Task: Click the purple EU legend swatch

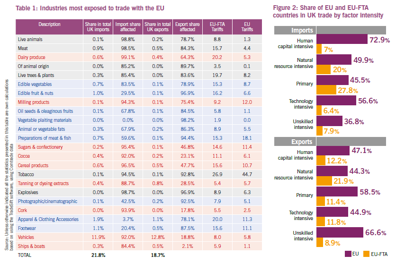Action: tap(347, 253)
